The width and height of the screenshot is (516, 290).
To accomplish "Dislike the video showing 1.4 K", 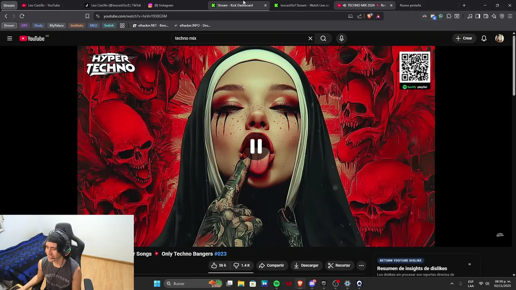I will pyautogui.click(x=242, y=265).
